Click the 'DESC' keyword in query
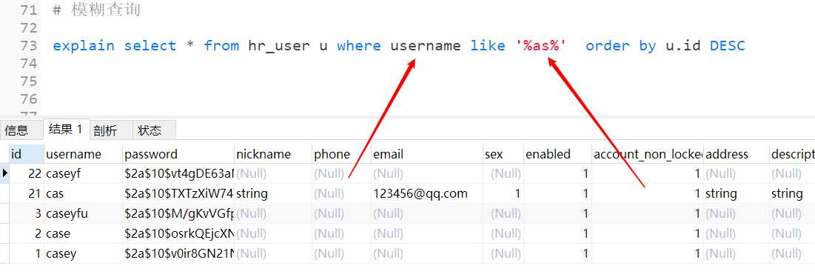The image size is (815, 274). 727,46
